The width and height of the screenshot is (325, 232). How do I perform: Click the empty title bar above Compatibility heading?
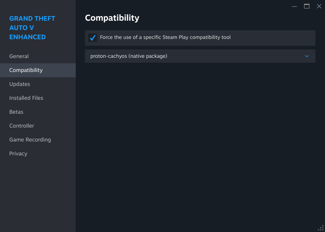(x=185, y=6)
